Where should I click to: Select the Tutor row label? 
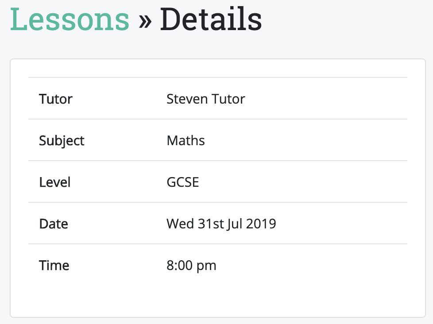56,99
